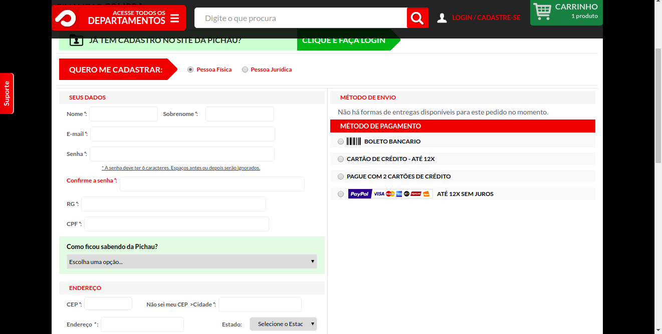This screenshot has height=334, width=662.
Task: Click the Pichau logo icon
Action: [65, 18]
